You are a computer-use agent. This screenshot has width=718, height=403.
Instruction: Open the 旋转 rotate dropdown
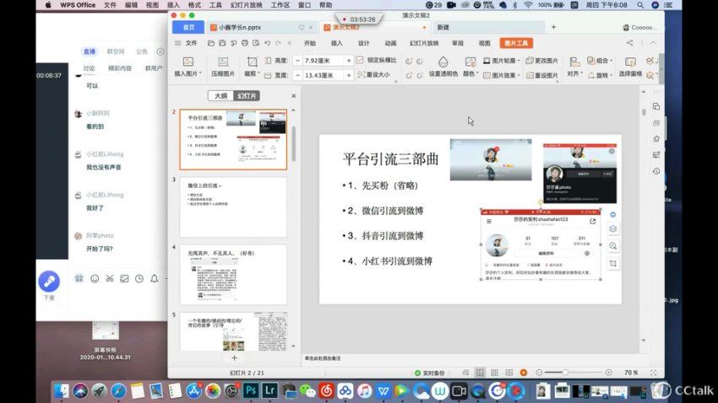600,75
